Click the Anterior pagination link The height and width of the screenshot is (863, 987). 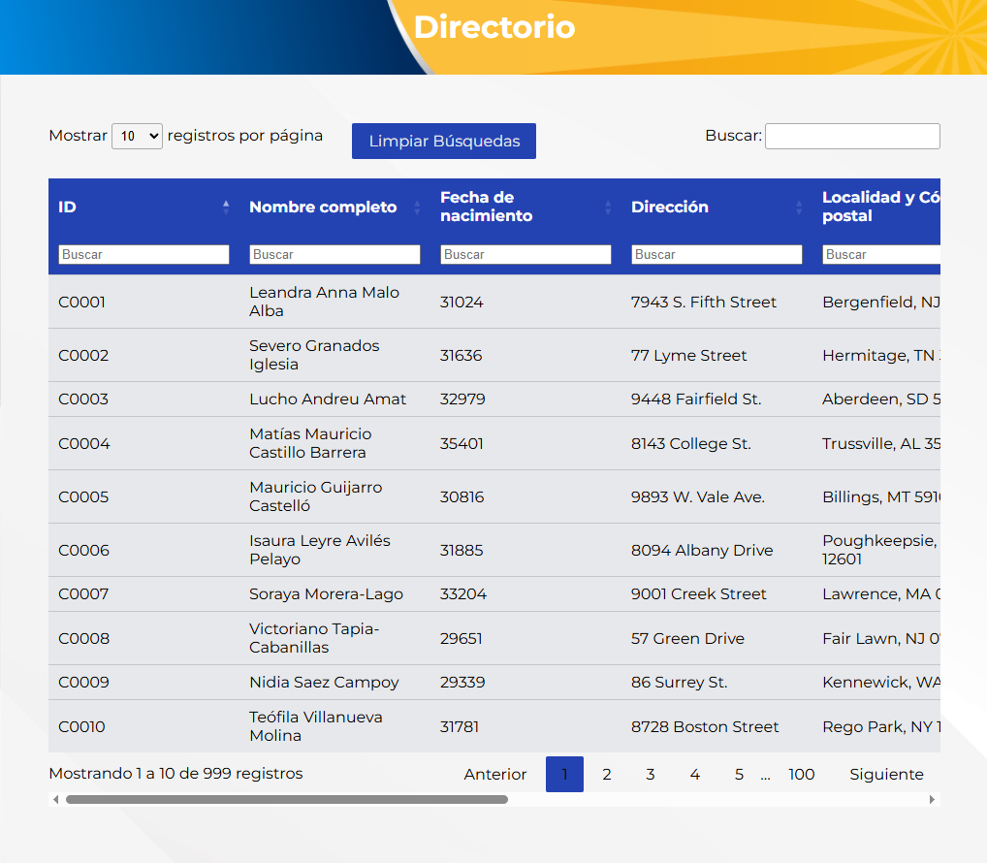494,774
